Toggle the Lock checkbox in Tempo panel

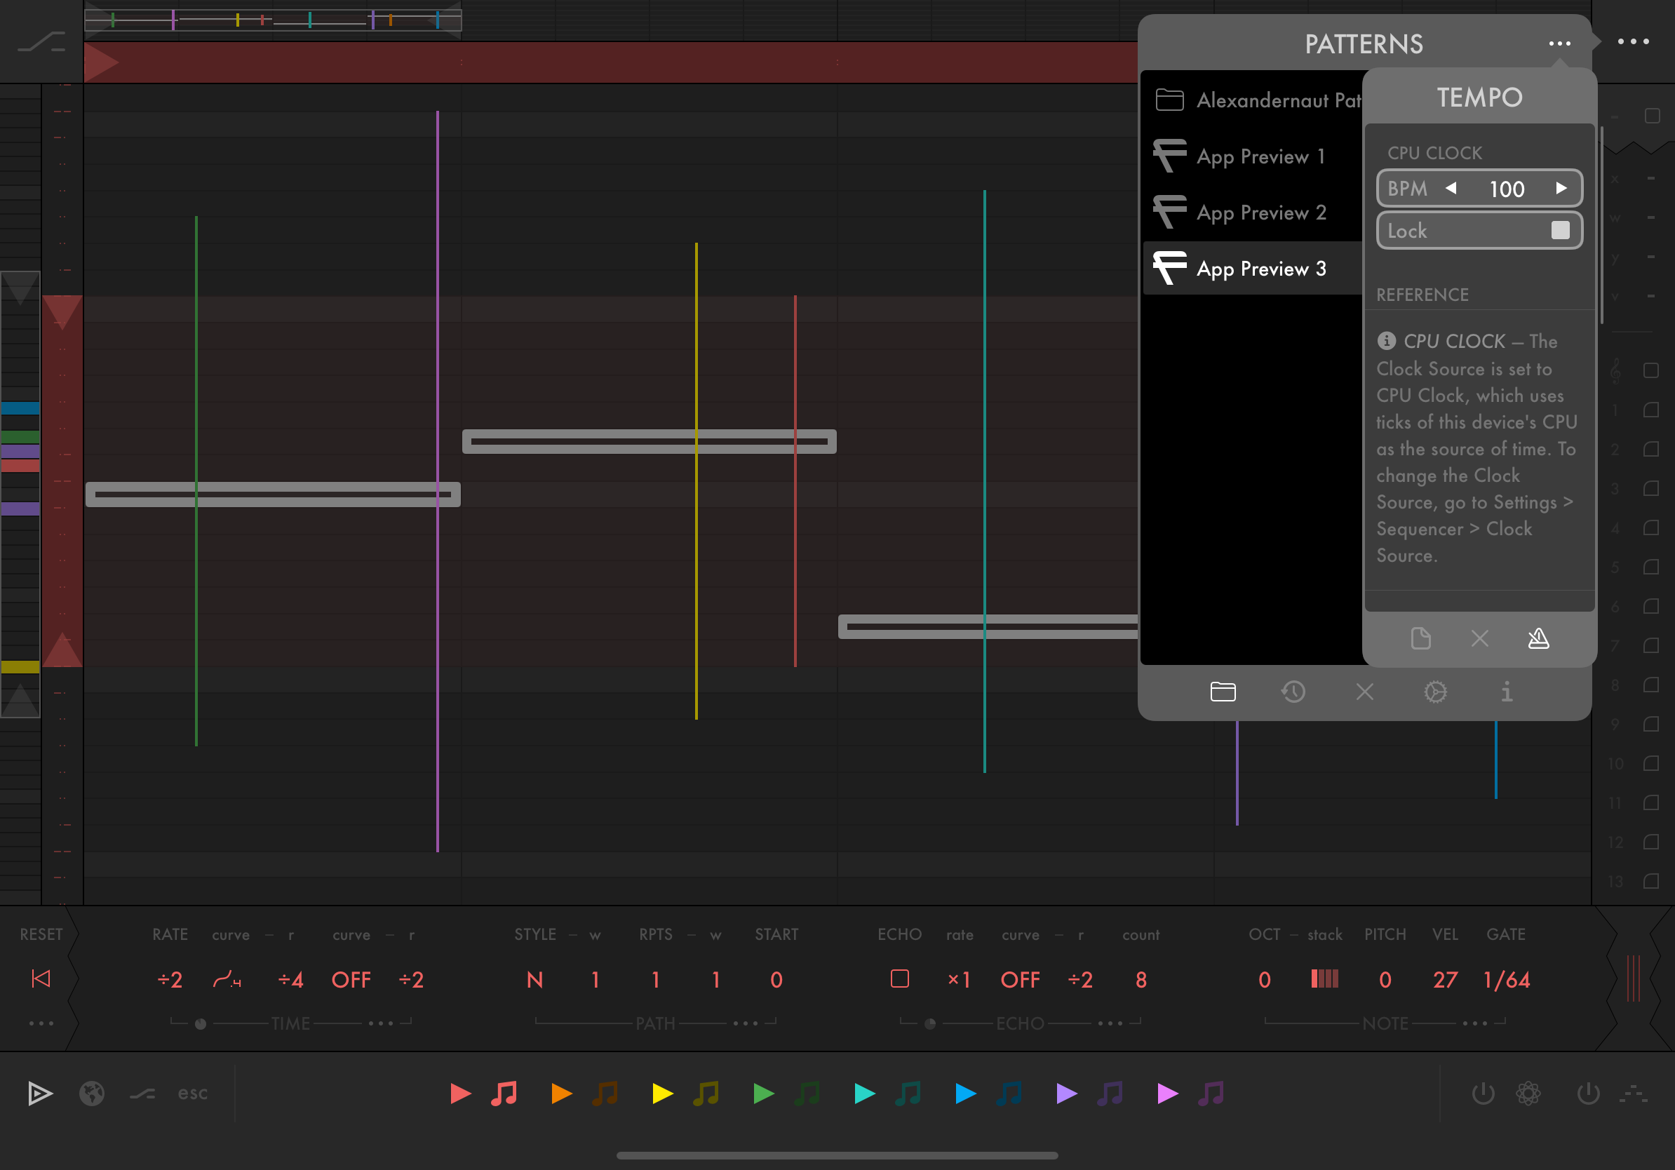(x=1560, y=231)
